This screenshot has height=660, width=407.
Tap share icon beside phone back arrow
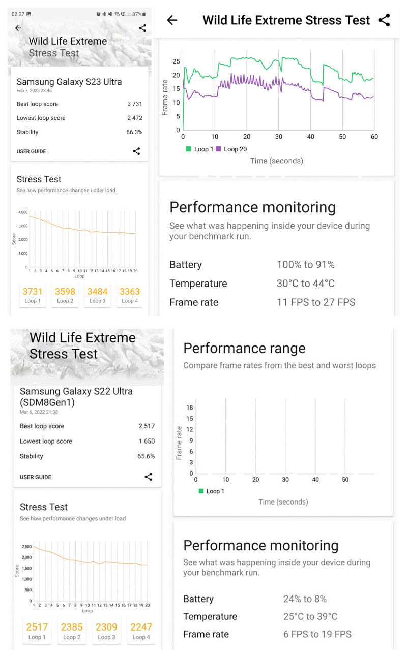tap(142, 28)
